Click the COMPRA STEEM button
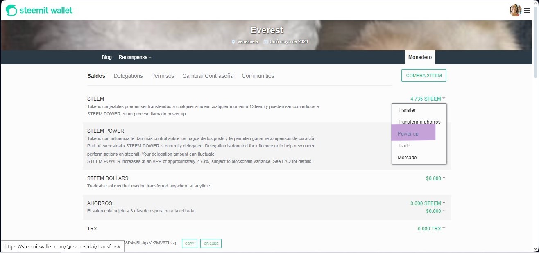 pyautogui.click(x=424, y=75)
